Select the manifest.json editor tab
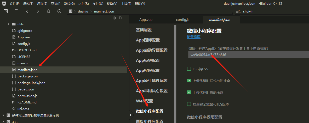Image resolution: width=309 pixels, height=123 pixels. 221,20
